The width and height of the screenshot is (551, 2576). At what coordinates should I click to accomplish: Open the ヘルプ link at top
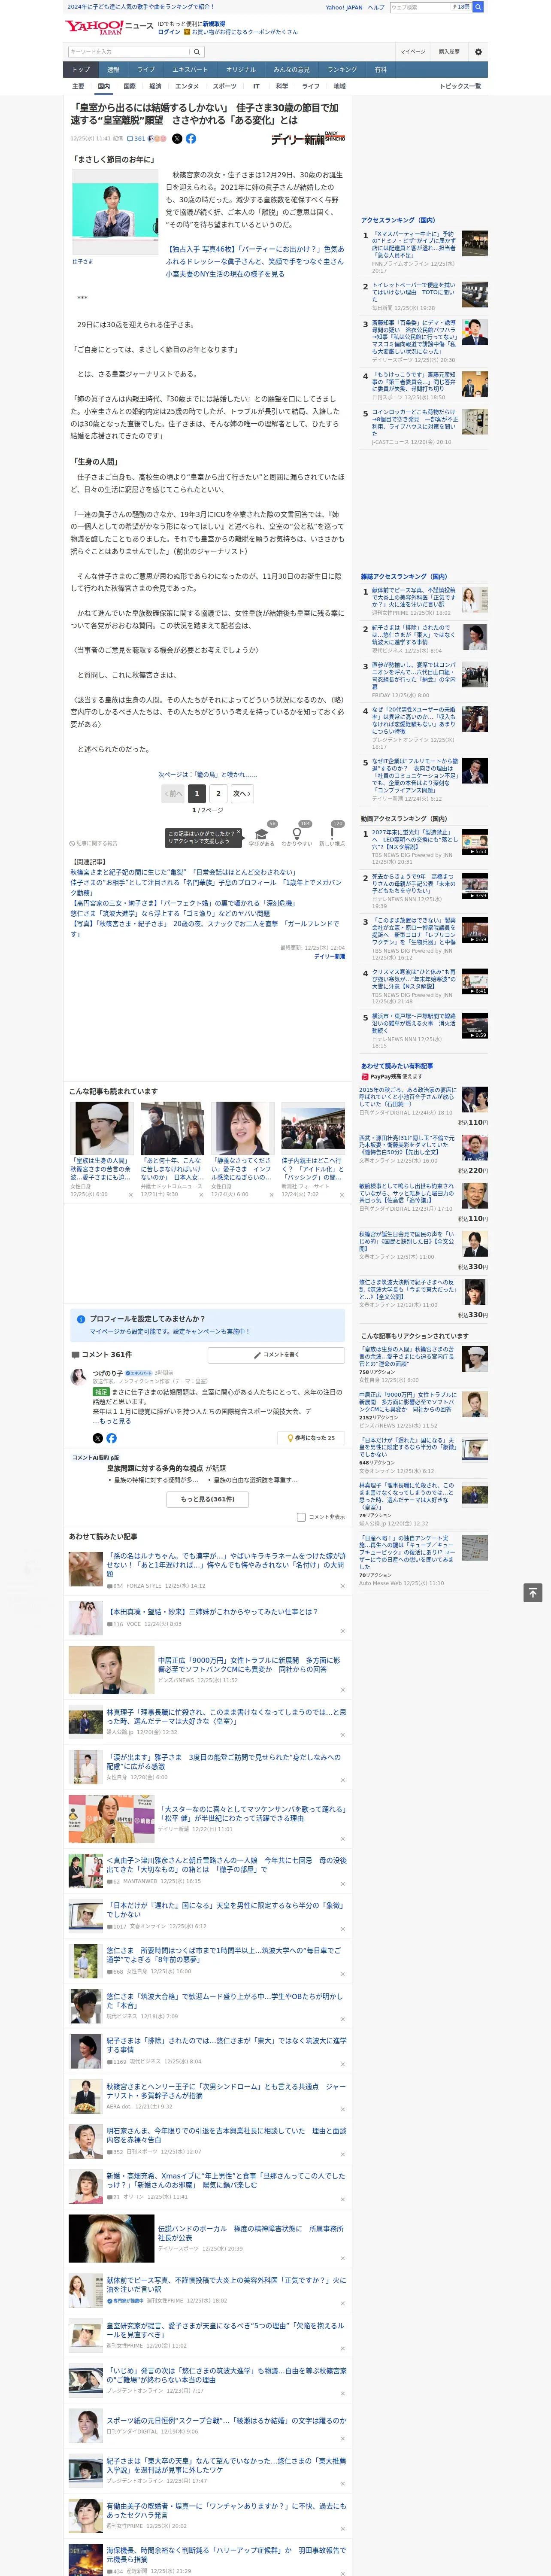[376, 7]
